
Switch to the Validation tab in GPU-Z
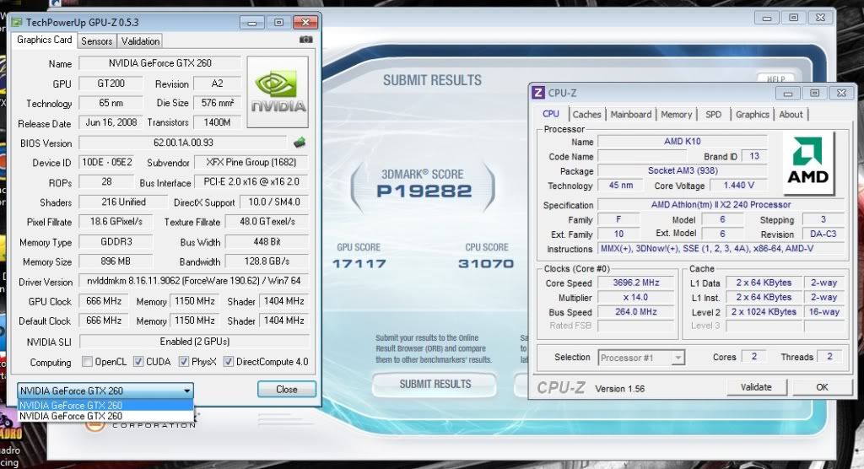[x=141, y=41]
